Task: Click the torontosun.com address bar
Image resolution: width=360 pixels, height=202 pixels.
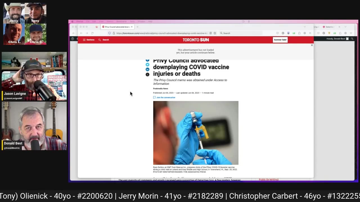Action: coord(162,33)
